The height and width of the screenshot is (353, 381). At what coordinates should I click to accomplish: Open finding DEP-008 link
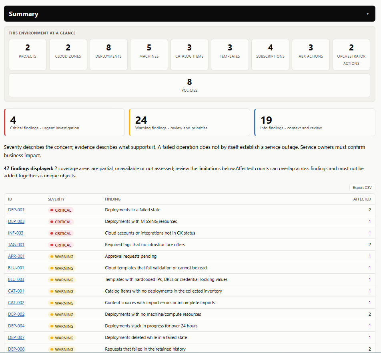tap(16, 349)
